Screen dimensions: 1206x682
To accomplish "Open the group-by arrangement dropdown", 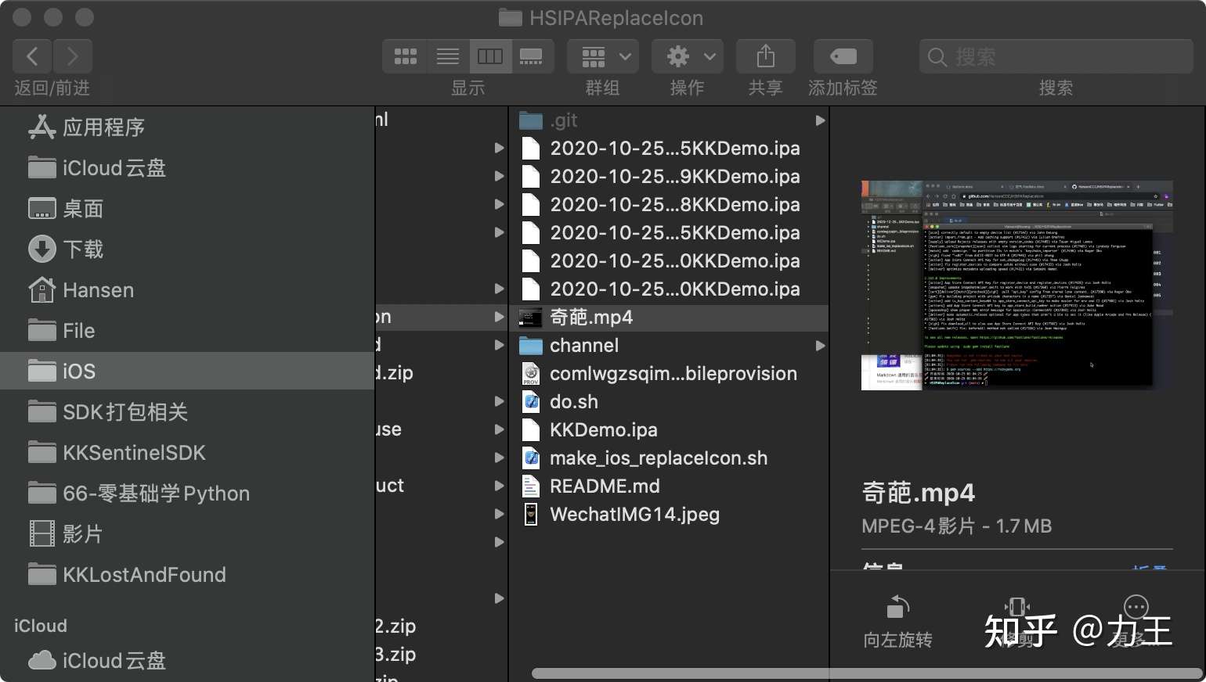I will tap(603, 56).
